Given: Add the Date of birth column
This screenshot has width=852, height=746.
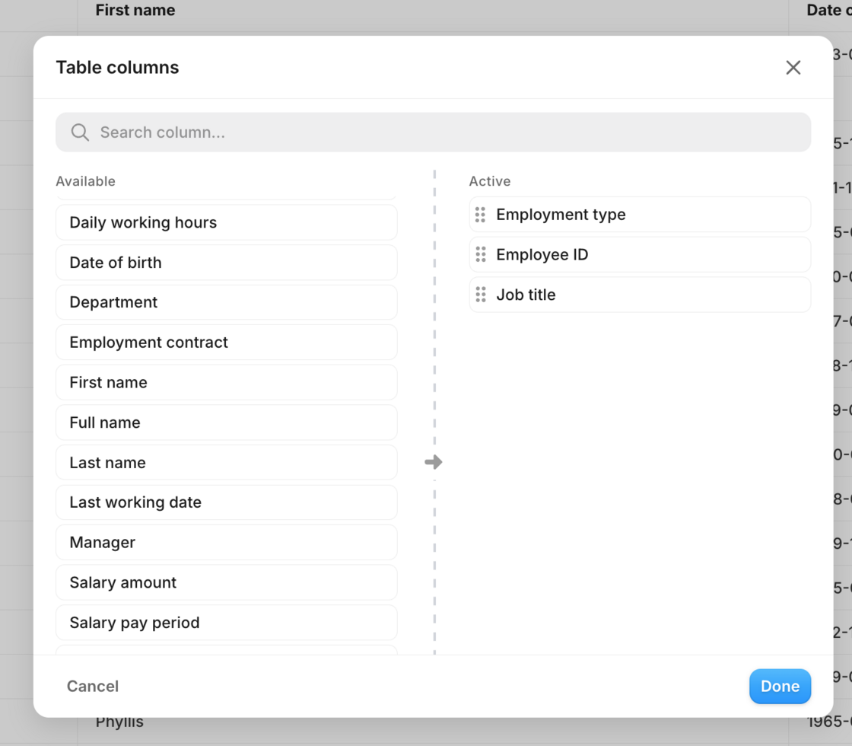Looking at the screenshot, I should 226,263.
